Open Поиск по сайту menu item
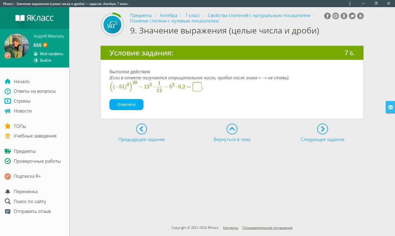Viewport: 395px width, 236px height. 30,201
